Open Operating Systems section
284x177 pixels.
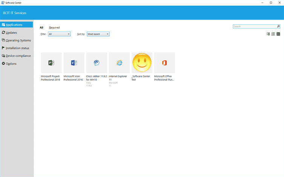(18, 40)
